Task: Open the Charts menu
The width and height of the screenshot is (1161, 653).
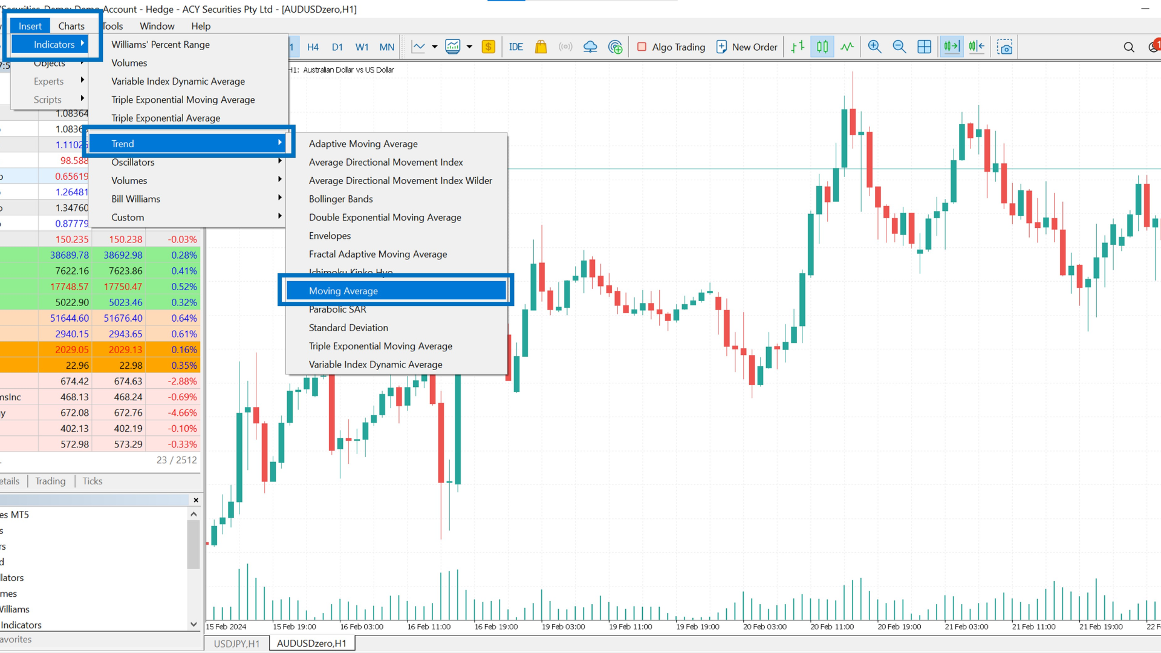Action: click(71, 26)
